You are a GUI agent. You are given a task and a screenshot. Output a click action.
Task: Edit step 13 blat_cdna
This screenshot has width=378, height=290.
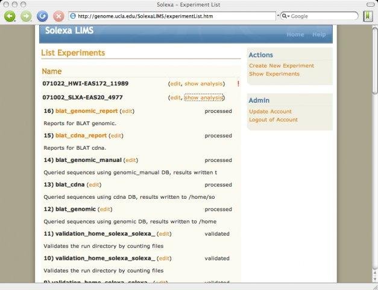tap(94, 185)
